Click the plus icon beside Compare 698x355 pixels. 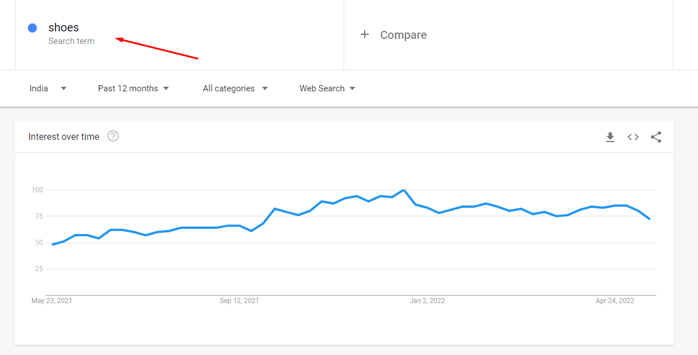click(365, 35)
